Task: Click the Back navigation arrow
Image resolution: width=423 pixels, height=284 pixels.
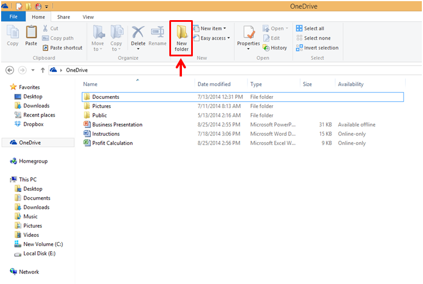Action: [x=10, y=70]
